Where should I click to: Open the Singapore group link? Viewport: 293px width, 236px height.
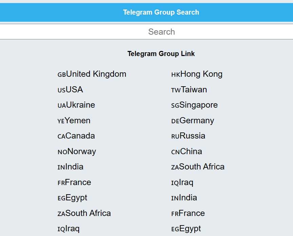click(195, 105)
